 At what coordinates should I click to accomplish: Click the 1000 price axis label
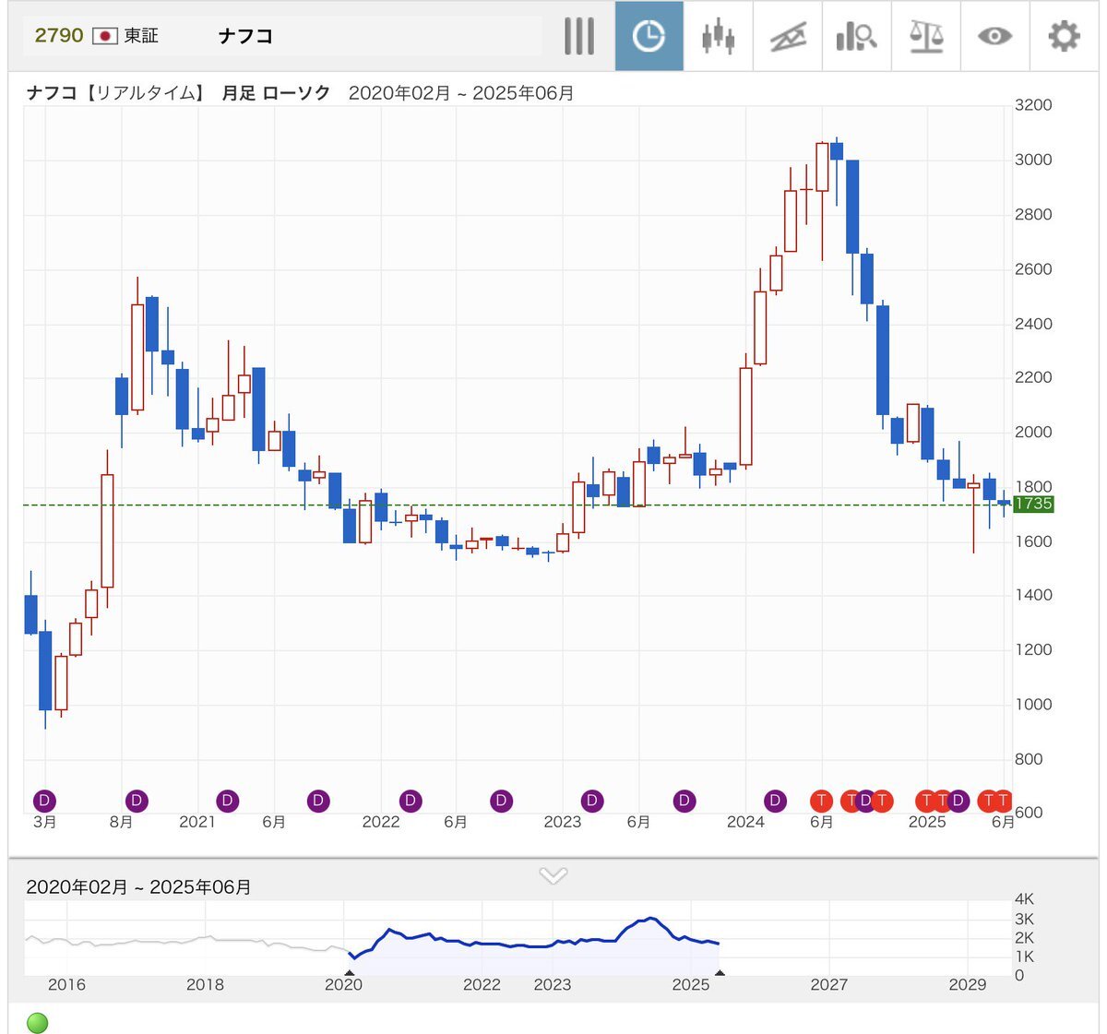[x=1033, y=704]
